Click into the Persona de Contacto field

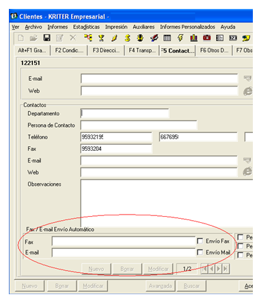139,125
